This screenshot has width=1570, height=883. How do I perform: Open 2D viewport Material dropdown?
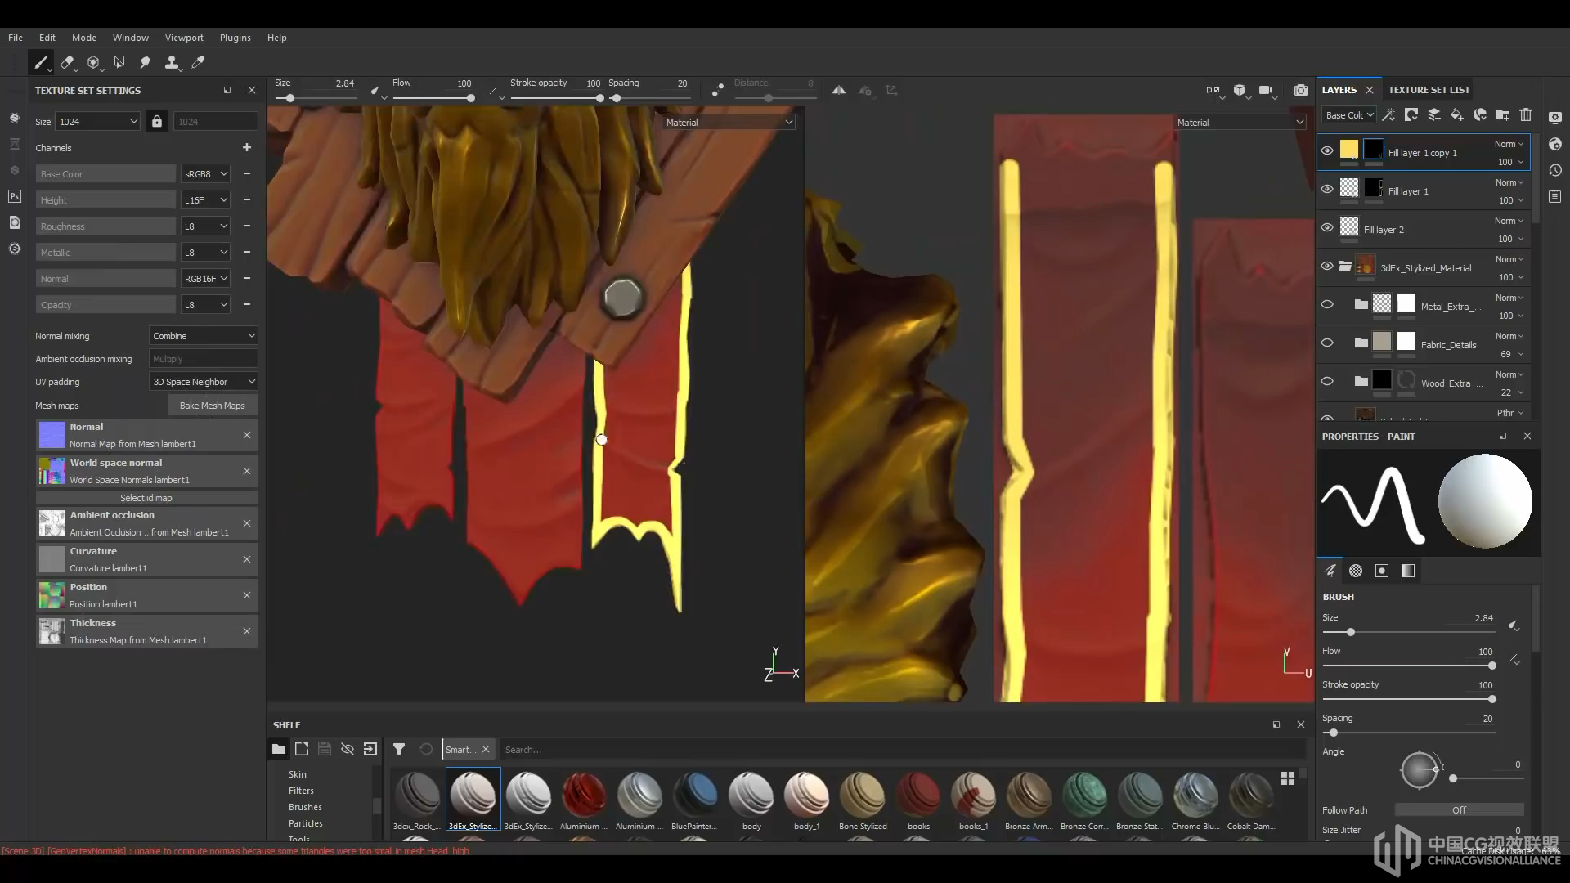click(1240, 122)
